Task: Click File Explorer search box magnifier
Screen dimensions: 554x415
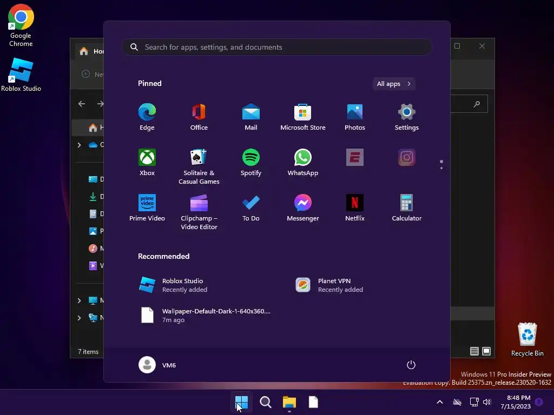Action: 477,104
